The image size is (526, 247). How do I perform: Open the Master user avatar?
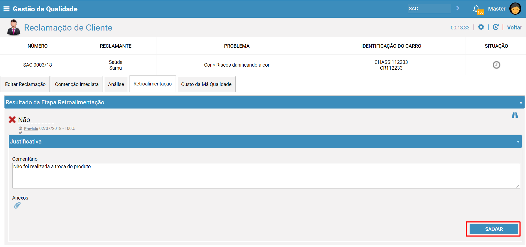point(515,9)
